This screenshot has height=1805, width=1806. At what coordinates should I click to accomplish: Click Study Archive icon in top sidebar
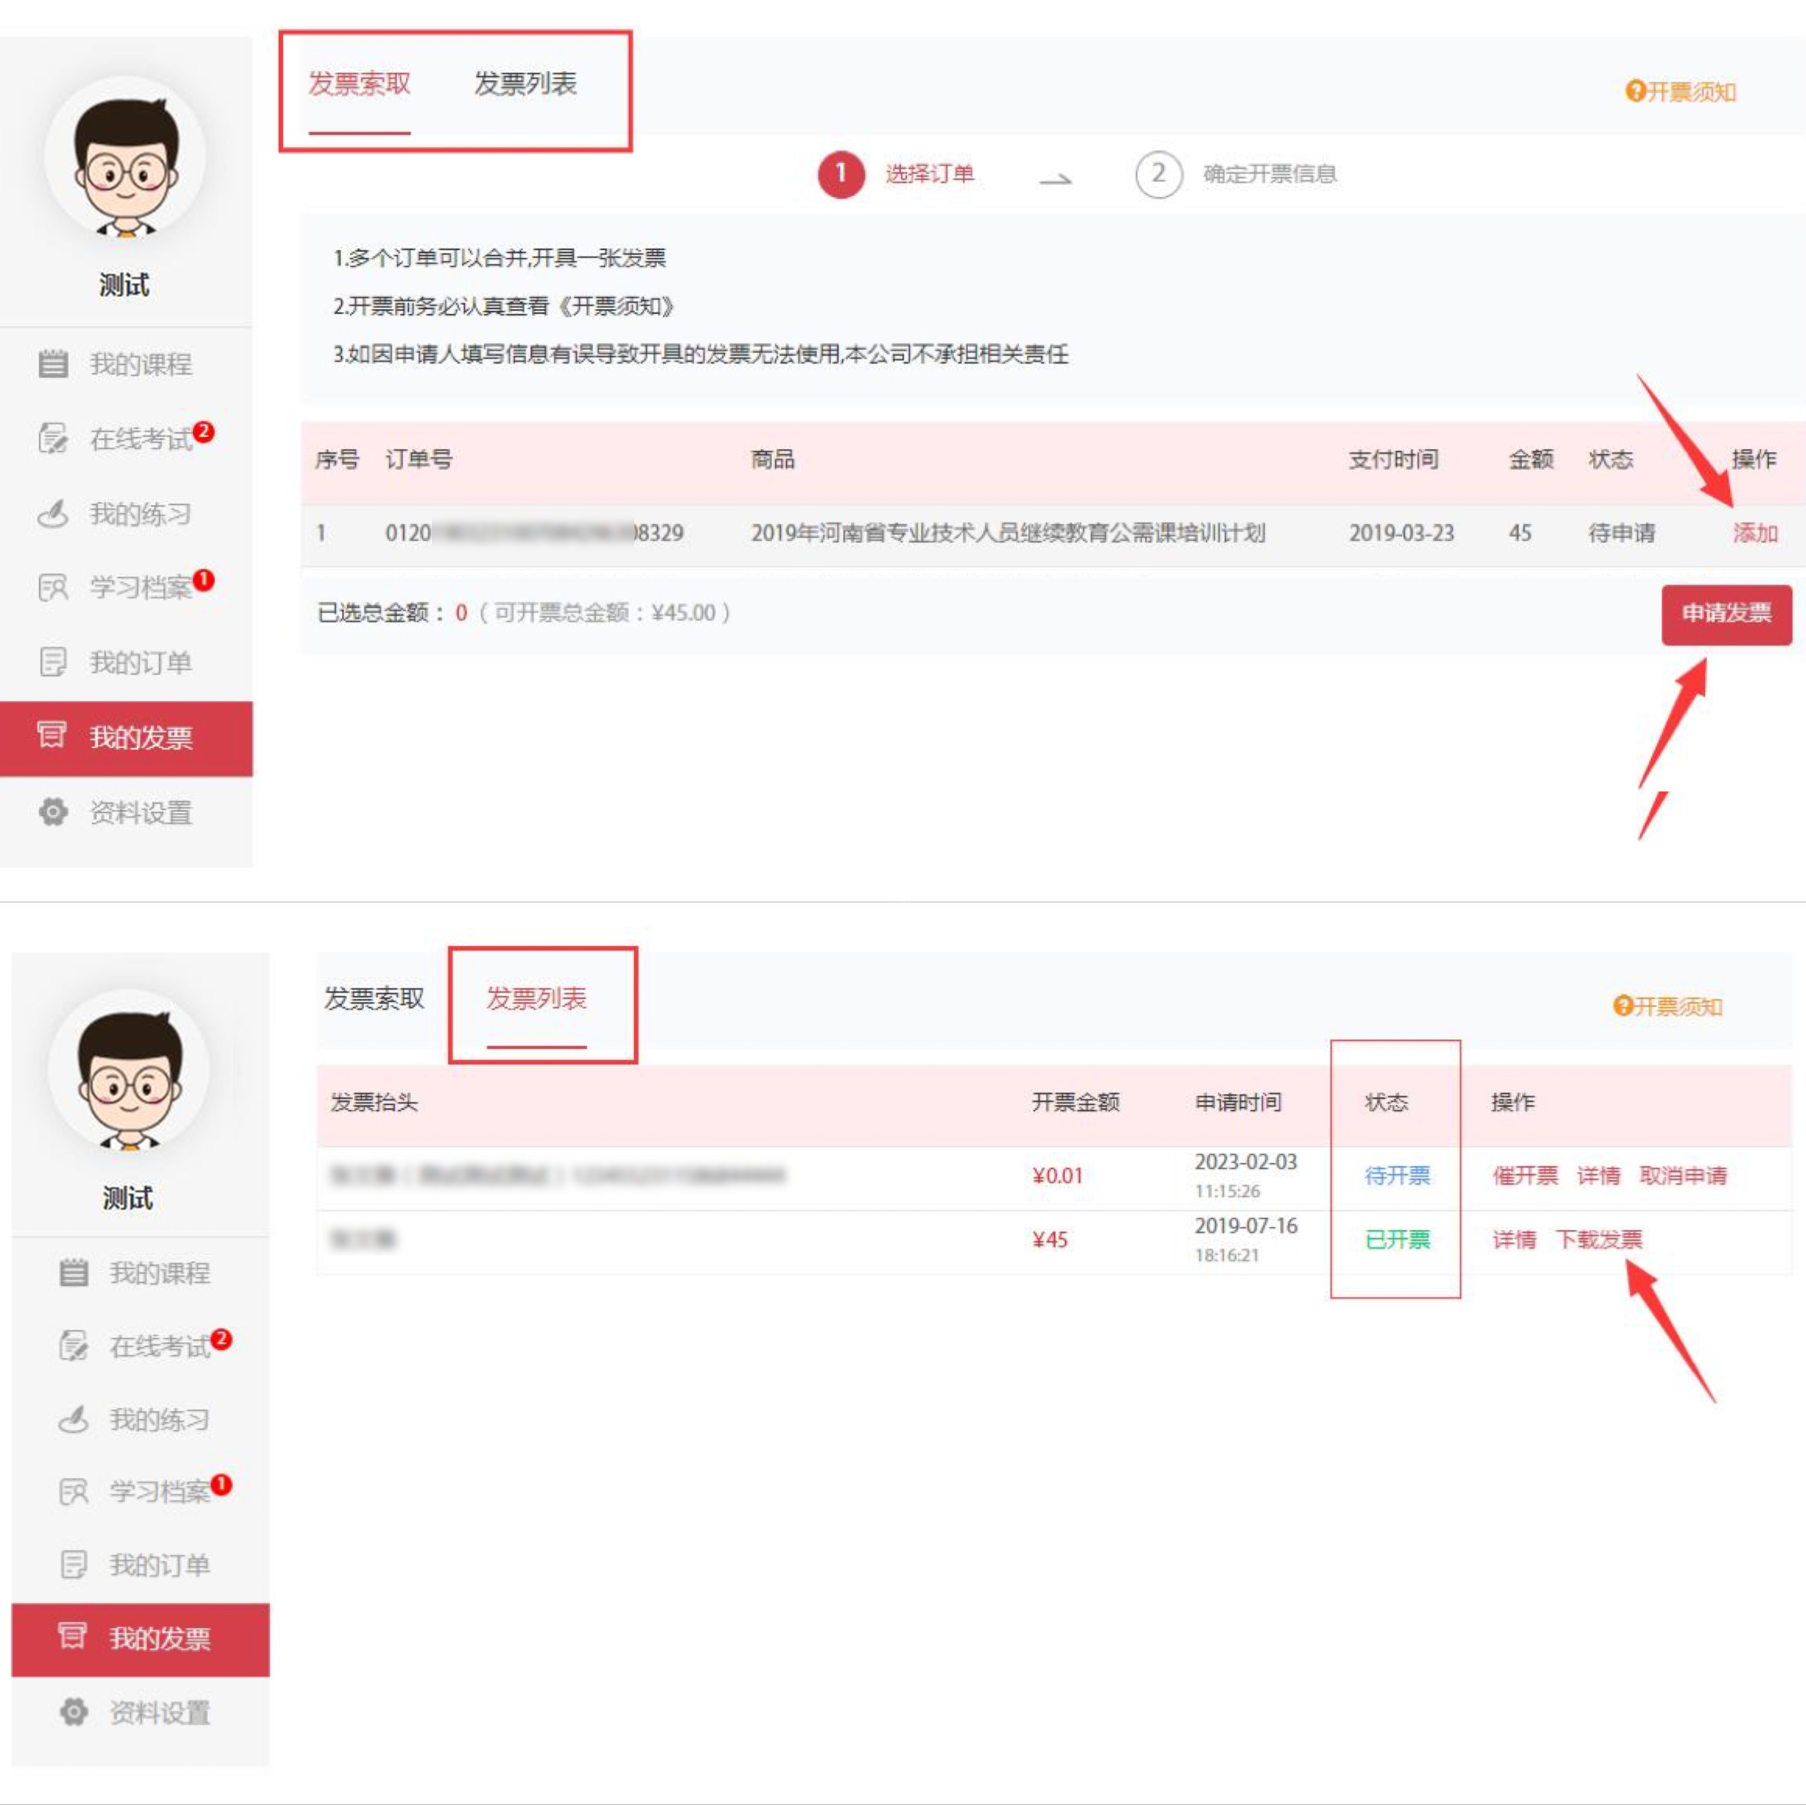[53, 587]
